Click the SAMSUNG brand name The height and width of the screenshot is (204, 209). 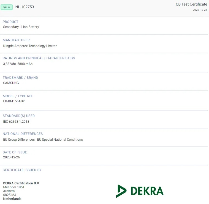coord(11,83)
